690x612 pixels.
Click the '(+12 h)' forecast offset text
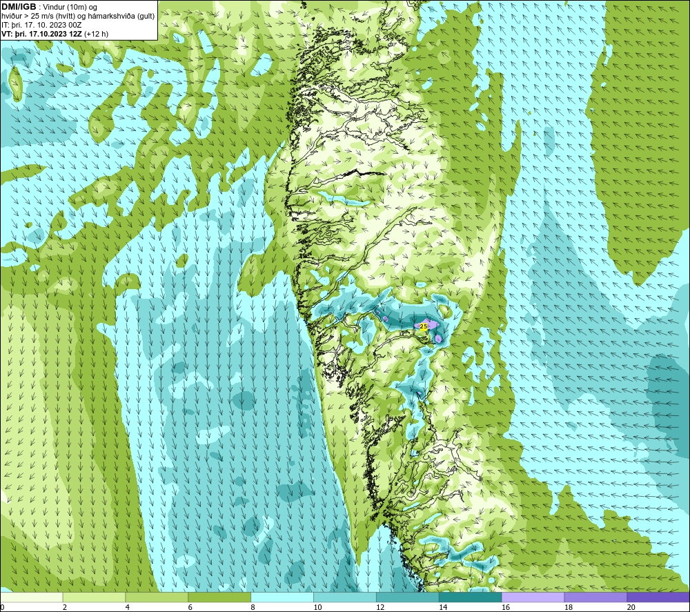[x=97, y=34]
